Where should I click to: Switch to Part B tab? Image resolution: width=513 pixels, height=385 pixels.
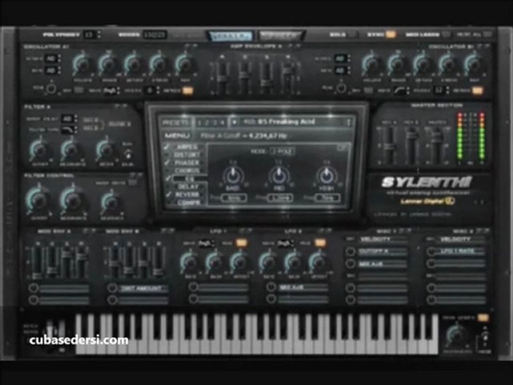[x=281, y=35]
